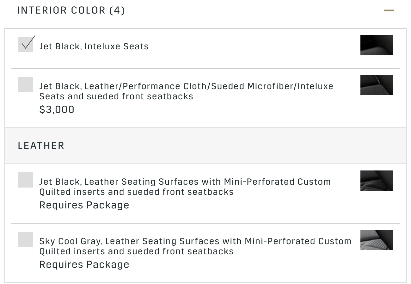Collapse the Interior Color section with minus icon
This screenshot has height=284, width=411.
click(389, 10)
